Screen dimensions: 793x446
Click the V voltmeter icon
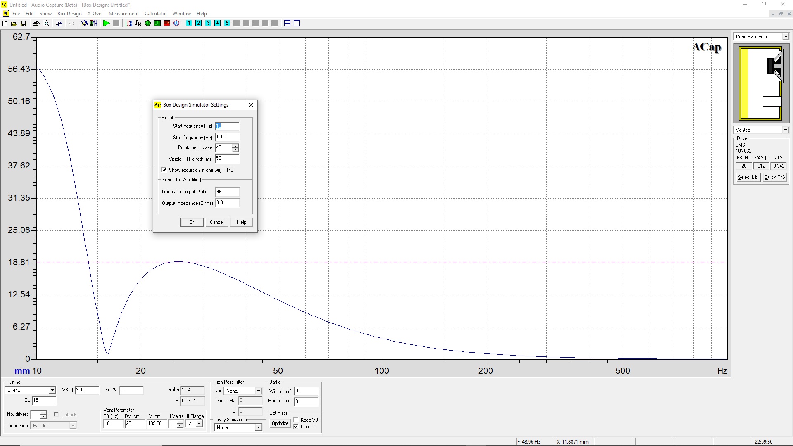click(176, 24)
